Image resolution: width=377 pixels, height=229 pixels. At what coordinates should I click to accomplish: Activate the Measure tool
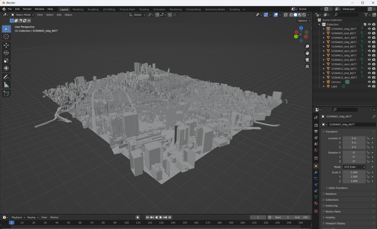click(x=6, y=85)
